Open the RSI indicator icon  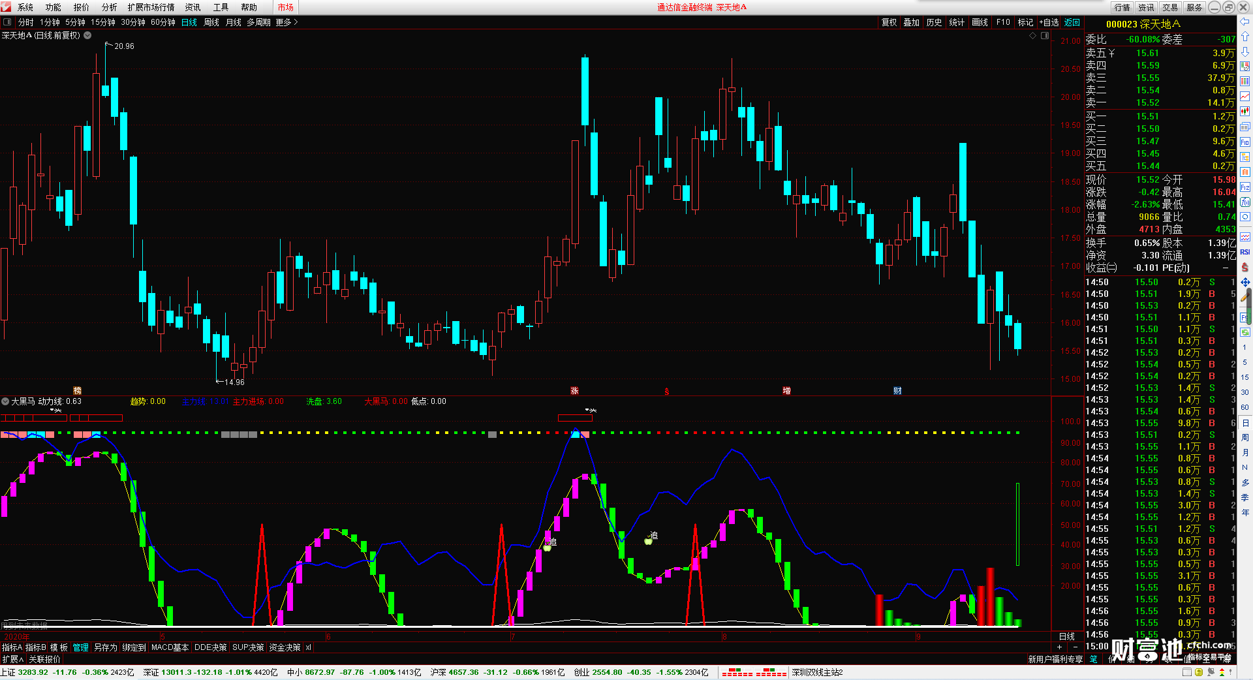pyautogui.click(x=1245, y=252)
